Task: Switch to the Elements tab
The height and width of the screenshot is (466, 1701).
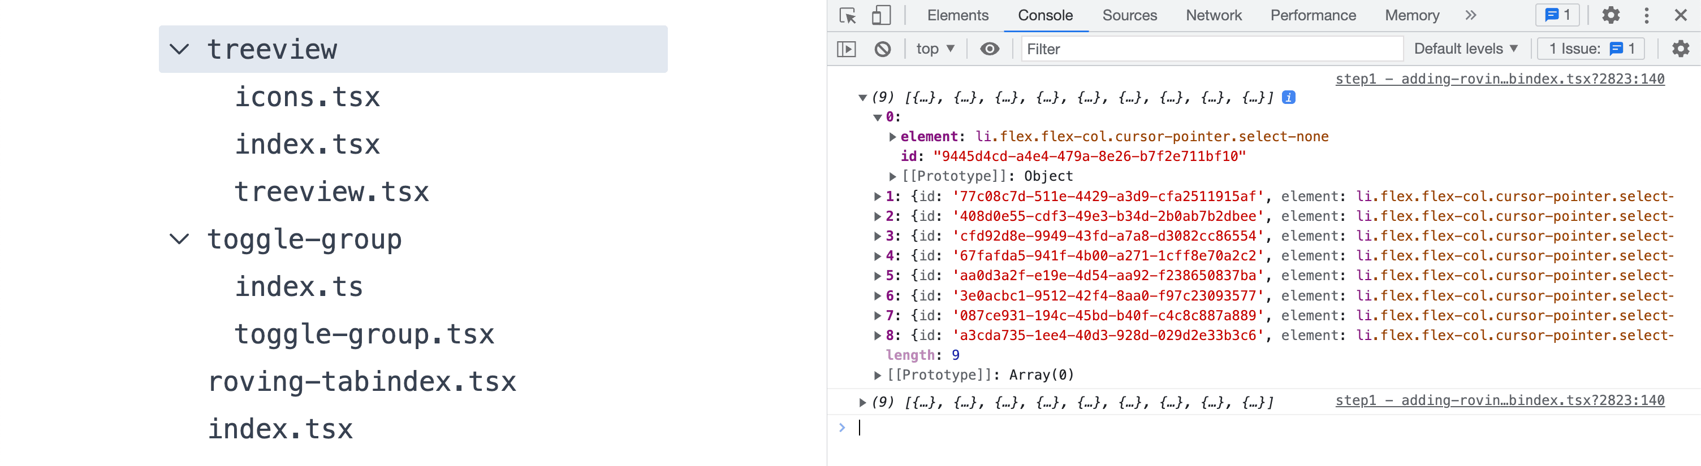Action: [x=957, y=15]
